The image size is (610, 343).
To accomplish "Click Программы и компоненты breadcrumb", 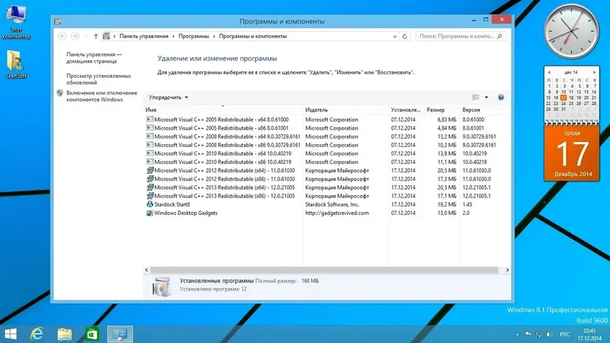I will point(252,36).
